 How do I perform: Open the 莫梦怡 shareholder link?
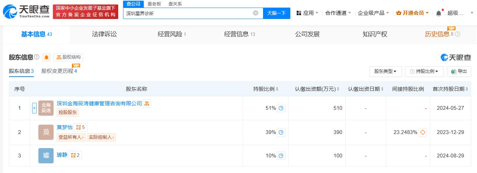click(65, 127)
